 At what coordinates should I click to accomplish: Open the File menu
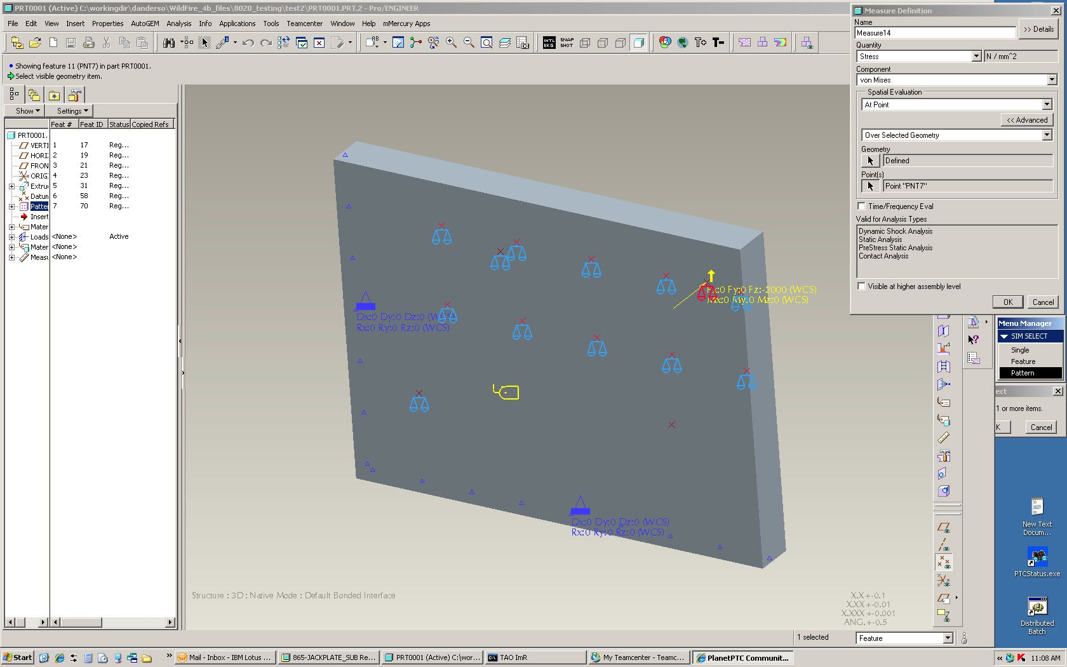(13, 24)
